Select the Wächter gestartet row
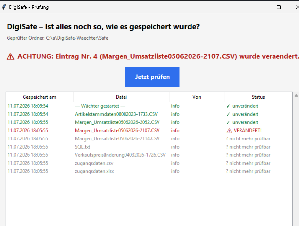This screenshot has height=226, width=299. [x=149, y=106]
